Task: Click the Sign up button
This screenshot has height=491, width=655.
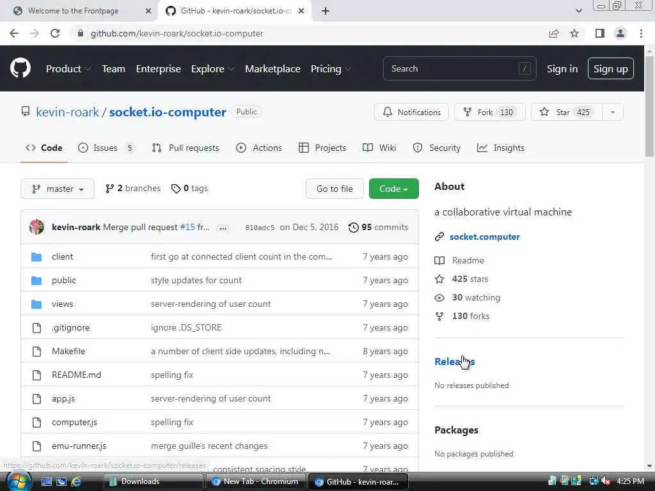Action: pyautogui.click(x=611, y=69)
